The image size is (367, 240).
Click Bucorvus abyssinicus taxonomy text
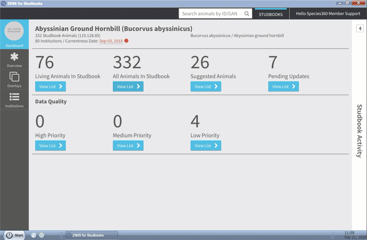coord(237,35)
